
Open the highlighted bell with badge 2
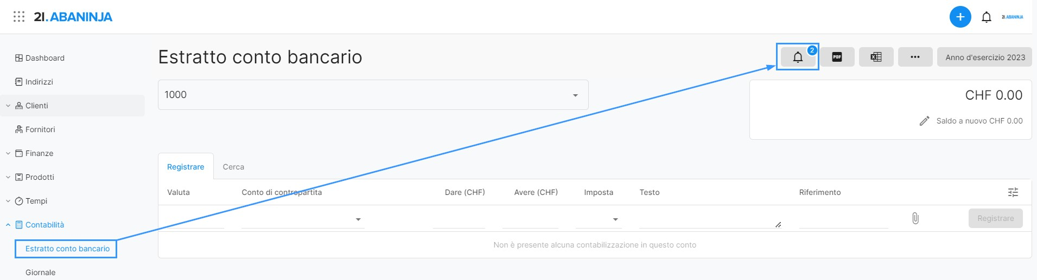click(798, 57)
